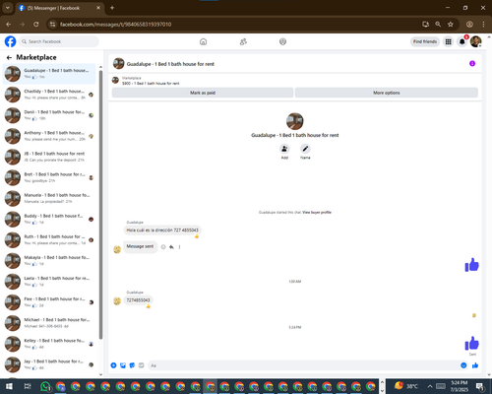Open the Facebook logo home link
The image size is (492, 394).
(x=10, y=41)
